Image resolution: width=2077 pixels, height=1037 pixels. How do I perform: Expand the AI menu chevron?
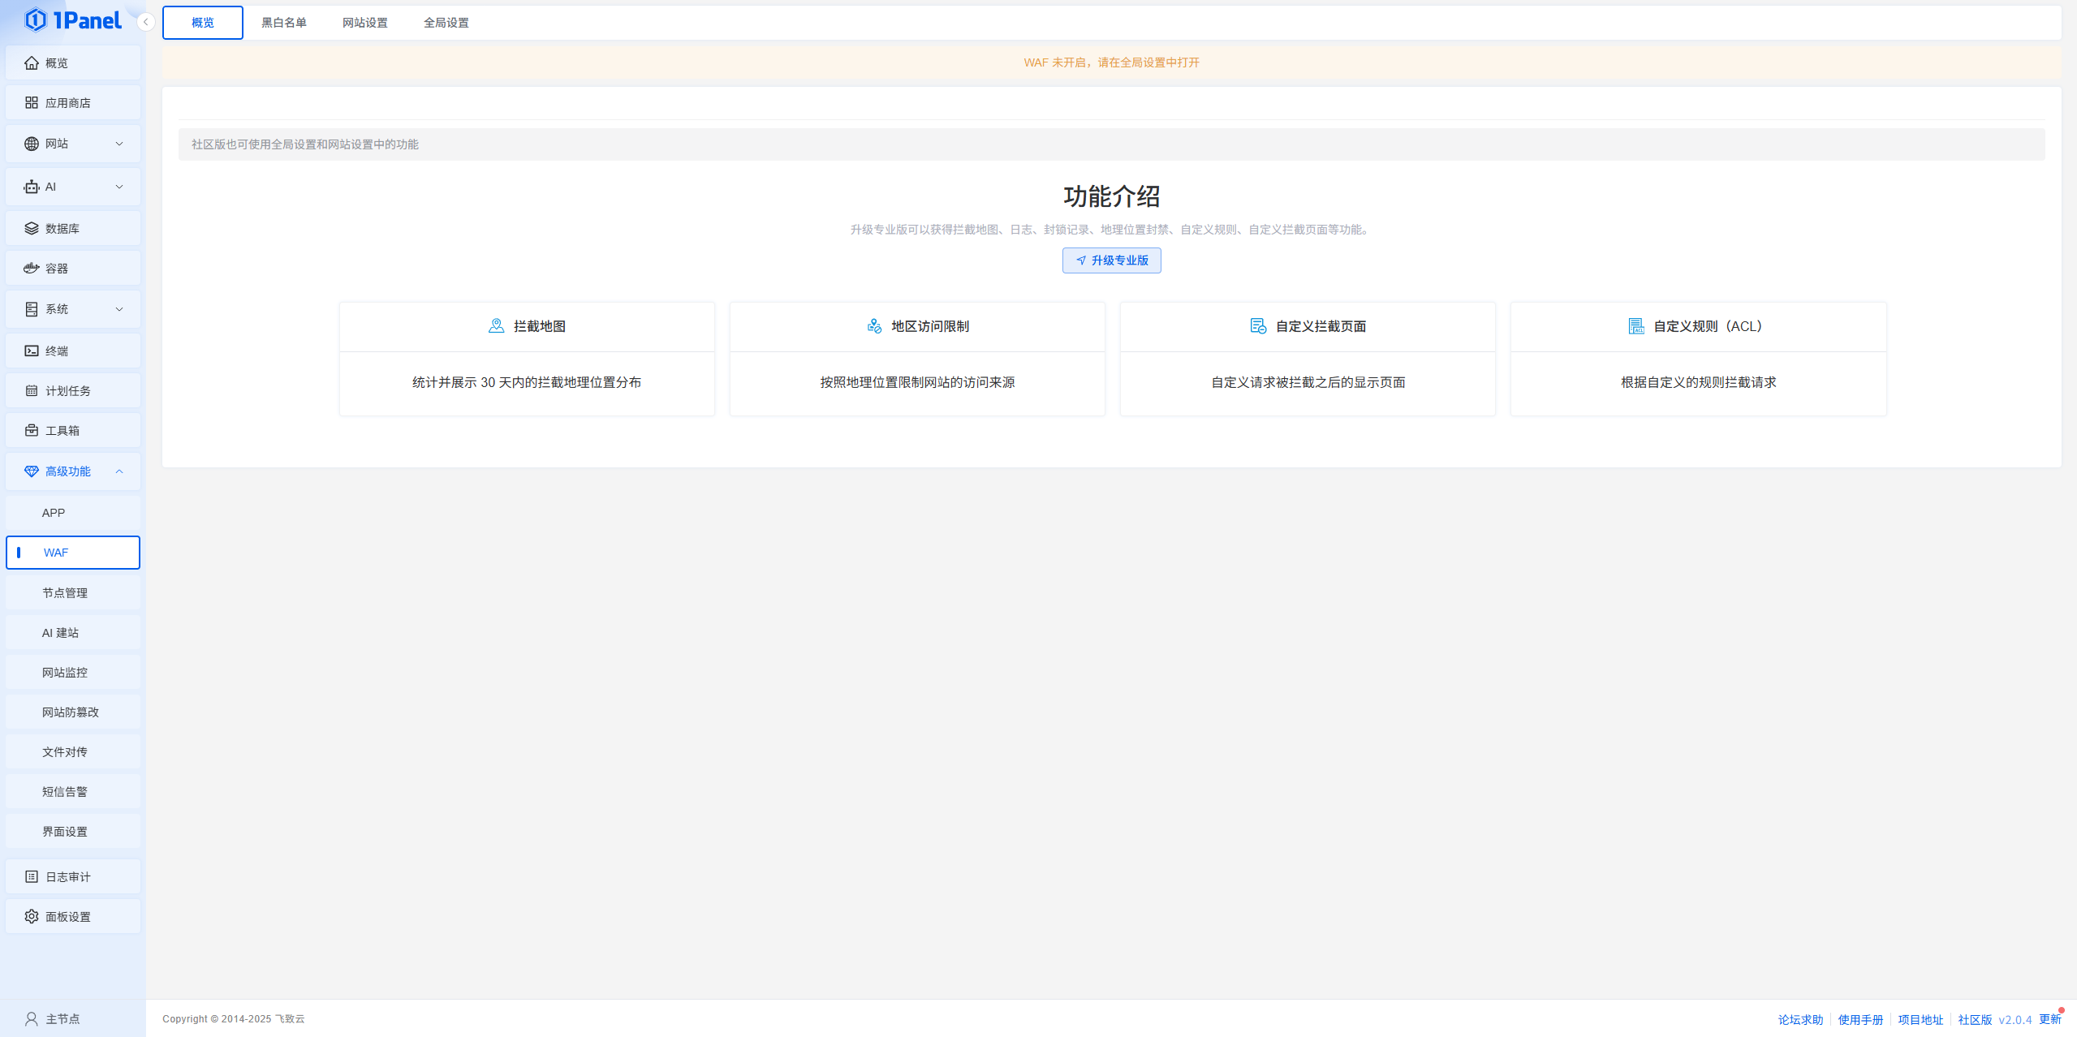tap(119, 187)
